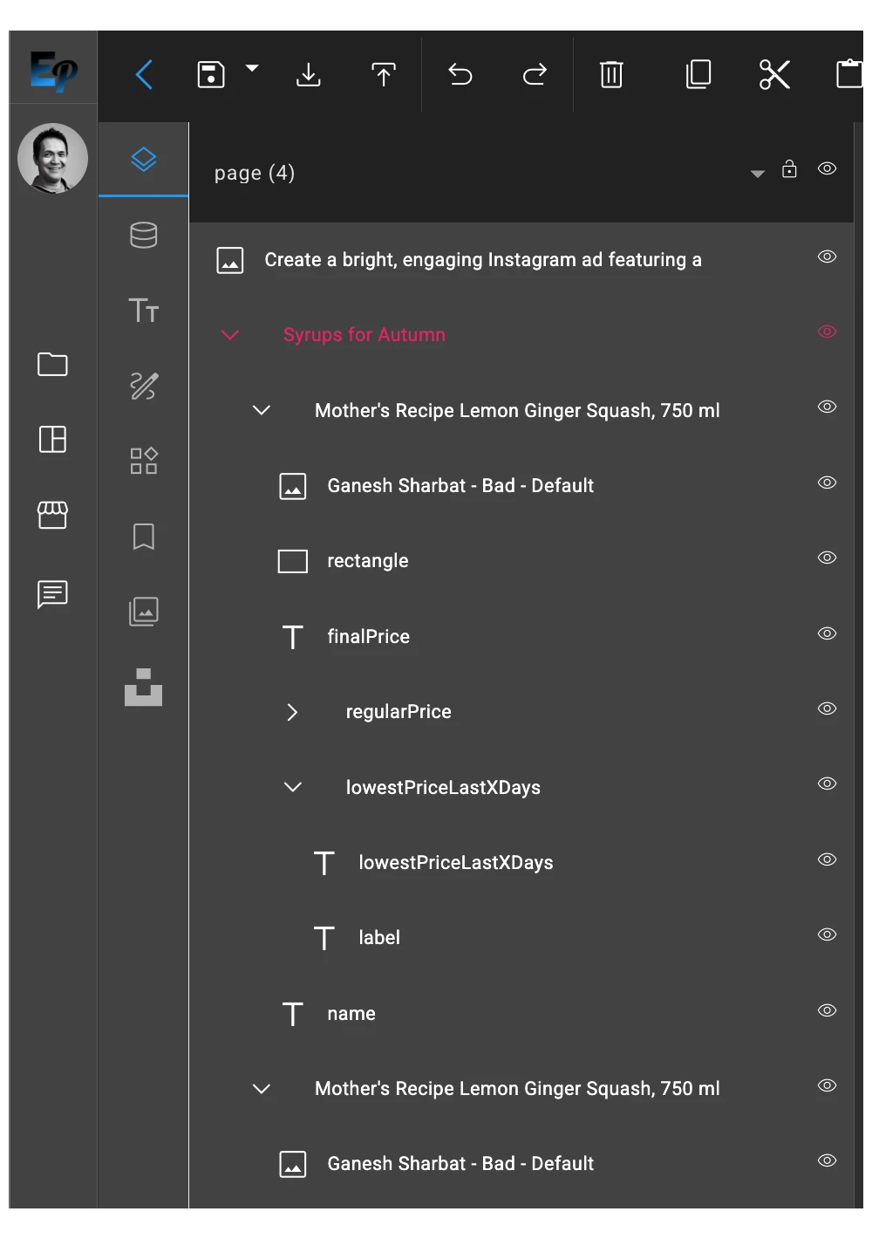Open the image gallery panel
Screen dimensions: 872x1239
[144, 612]
